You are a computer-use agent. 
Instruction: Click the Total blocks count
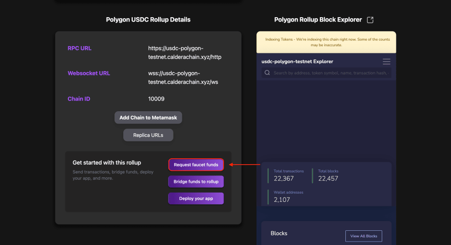(328, 178)
